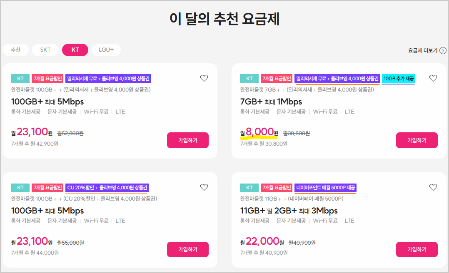Expand the 요금제 더보기 arrow icon
Viewport: 449px width, 273px height.
[x=443, y=51]
